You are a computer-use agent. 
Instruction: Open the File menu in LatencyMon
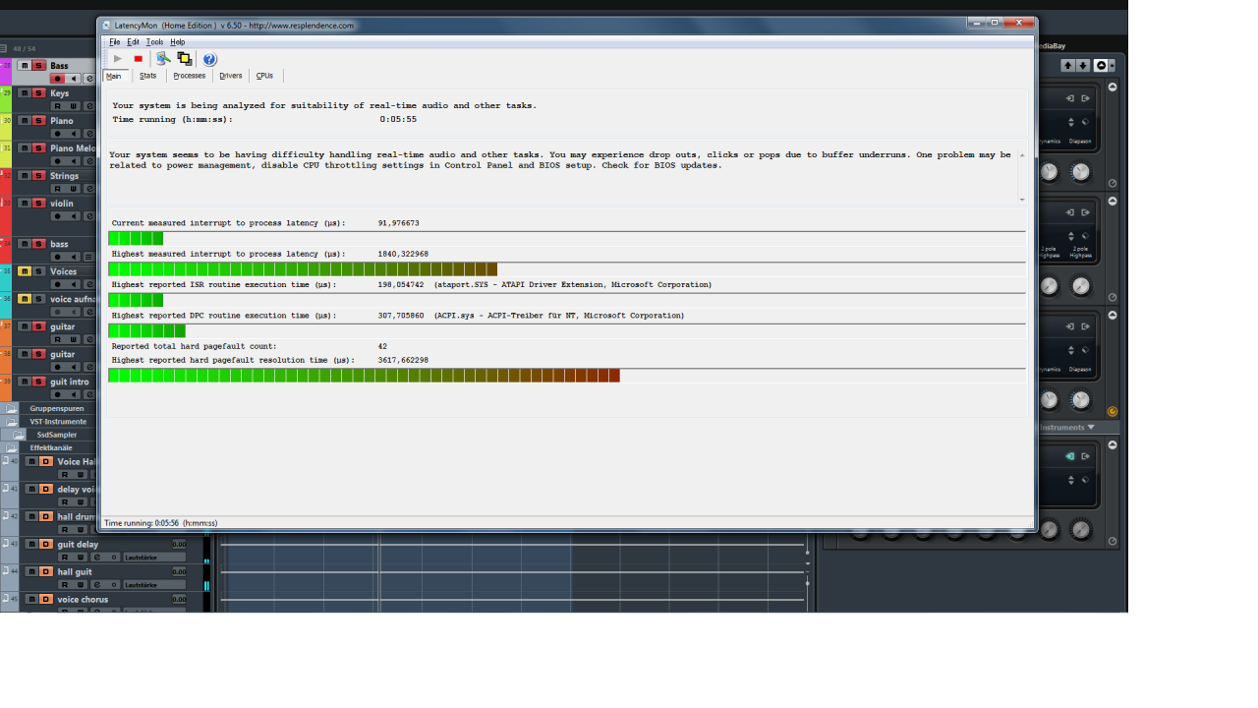(x=115, y=42)
